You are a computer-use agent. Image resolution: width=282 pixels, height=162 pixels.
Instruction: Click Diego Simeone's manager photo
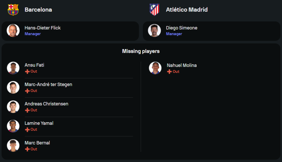pos(155,30)
